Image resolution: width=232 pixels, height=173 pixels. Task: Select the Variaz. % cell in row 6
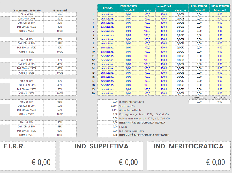[180, 35]
